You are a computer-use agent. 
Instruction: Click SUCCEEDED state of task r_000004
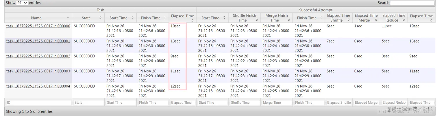coord(84,86)
